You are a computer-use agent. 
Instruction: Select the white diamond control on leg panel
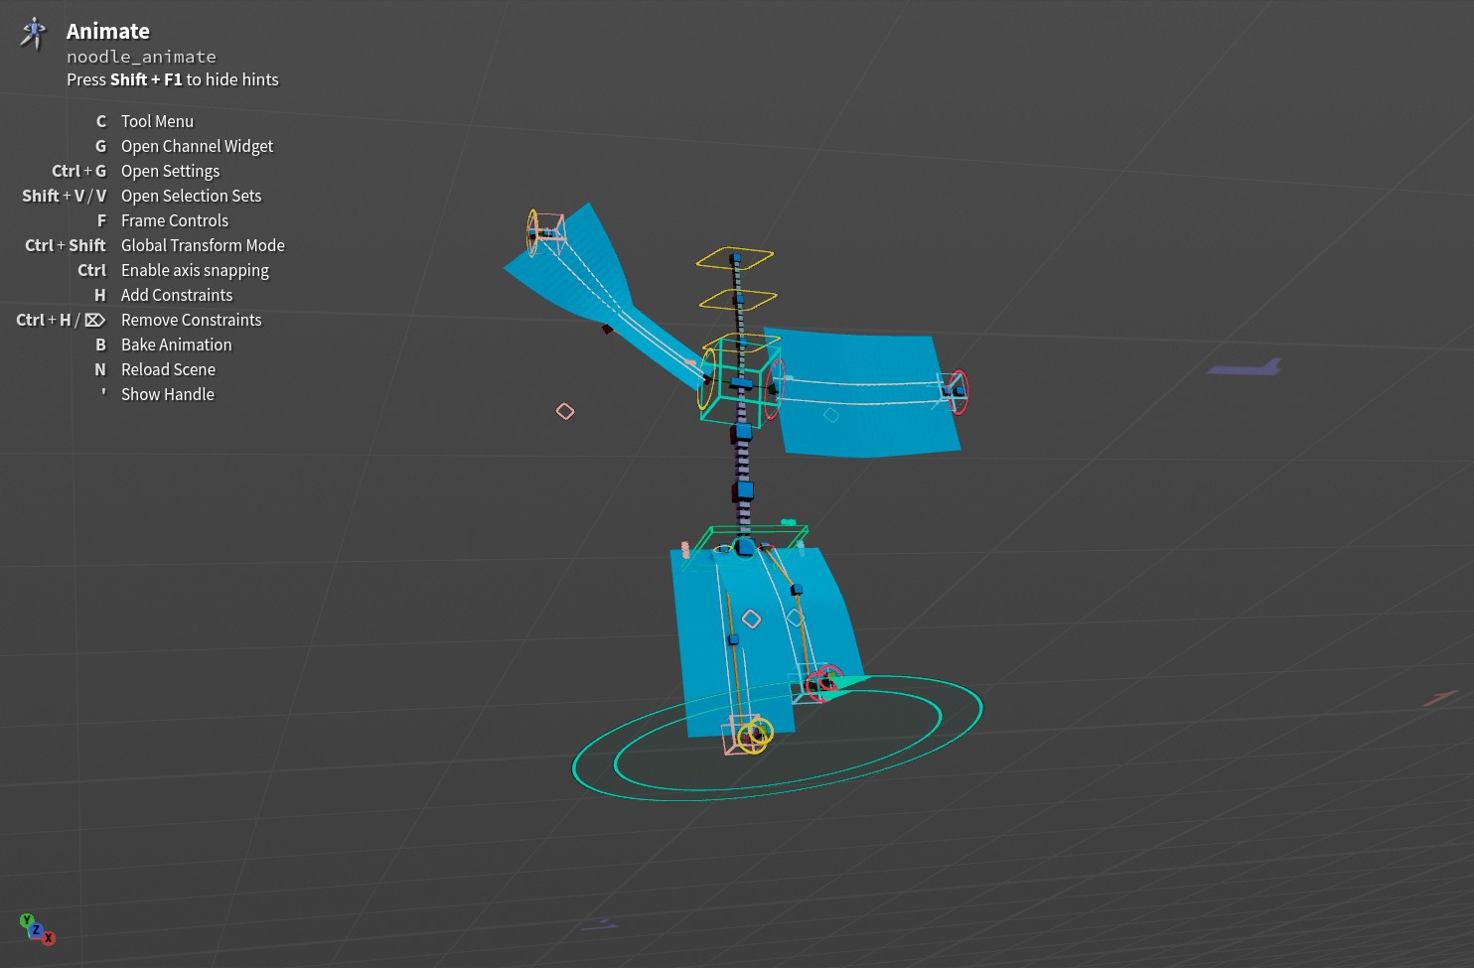click(752, 620)
